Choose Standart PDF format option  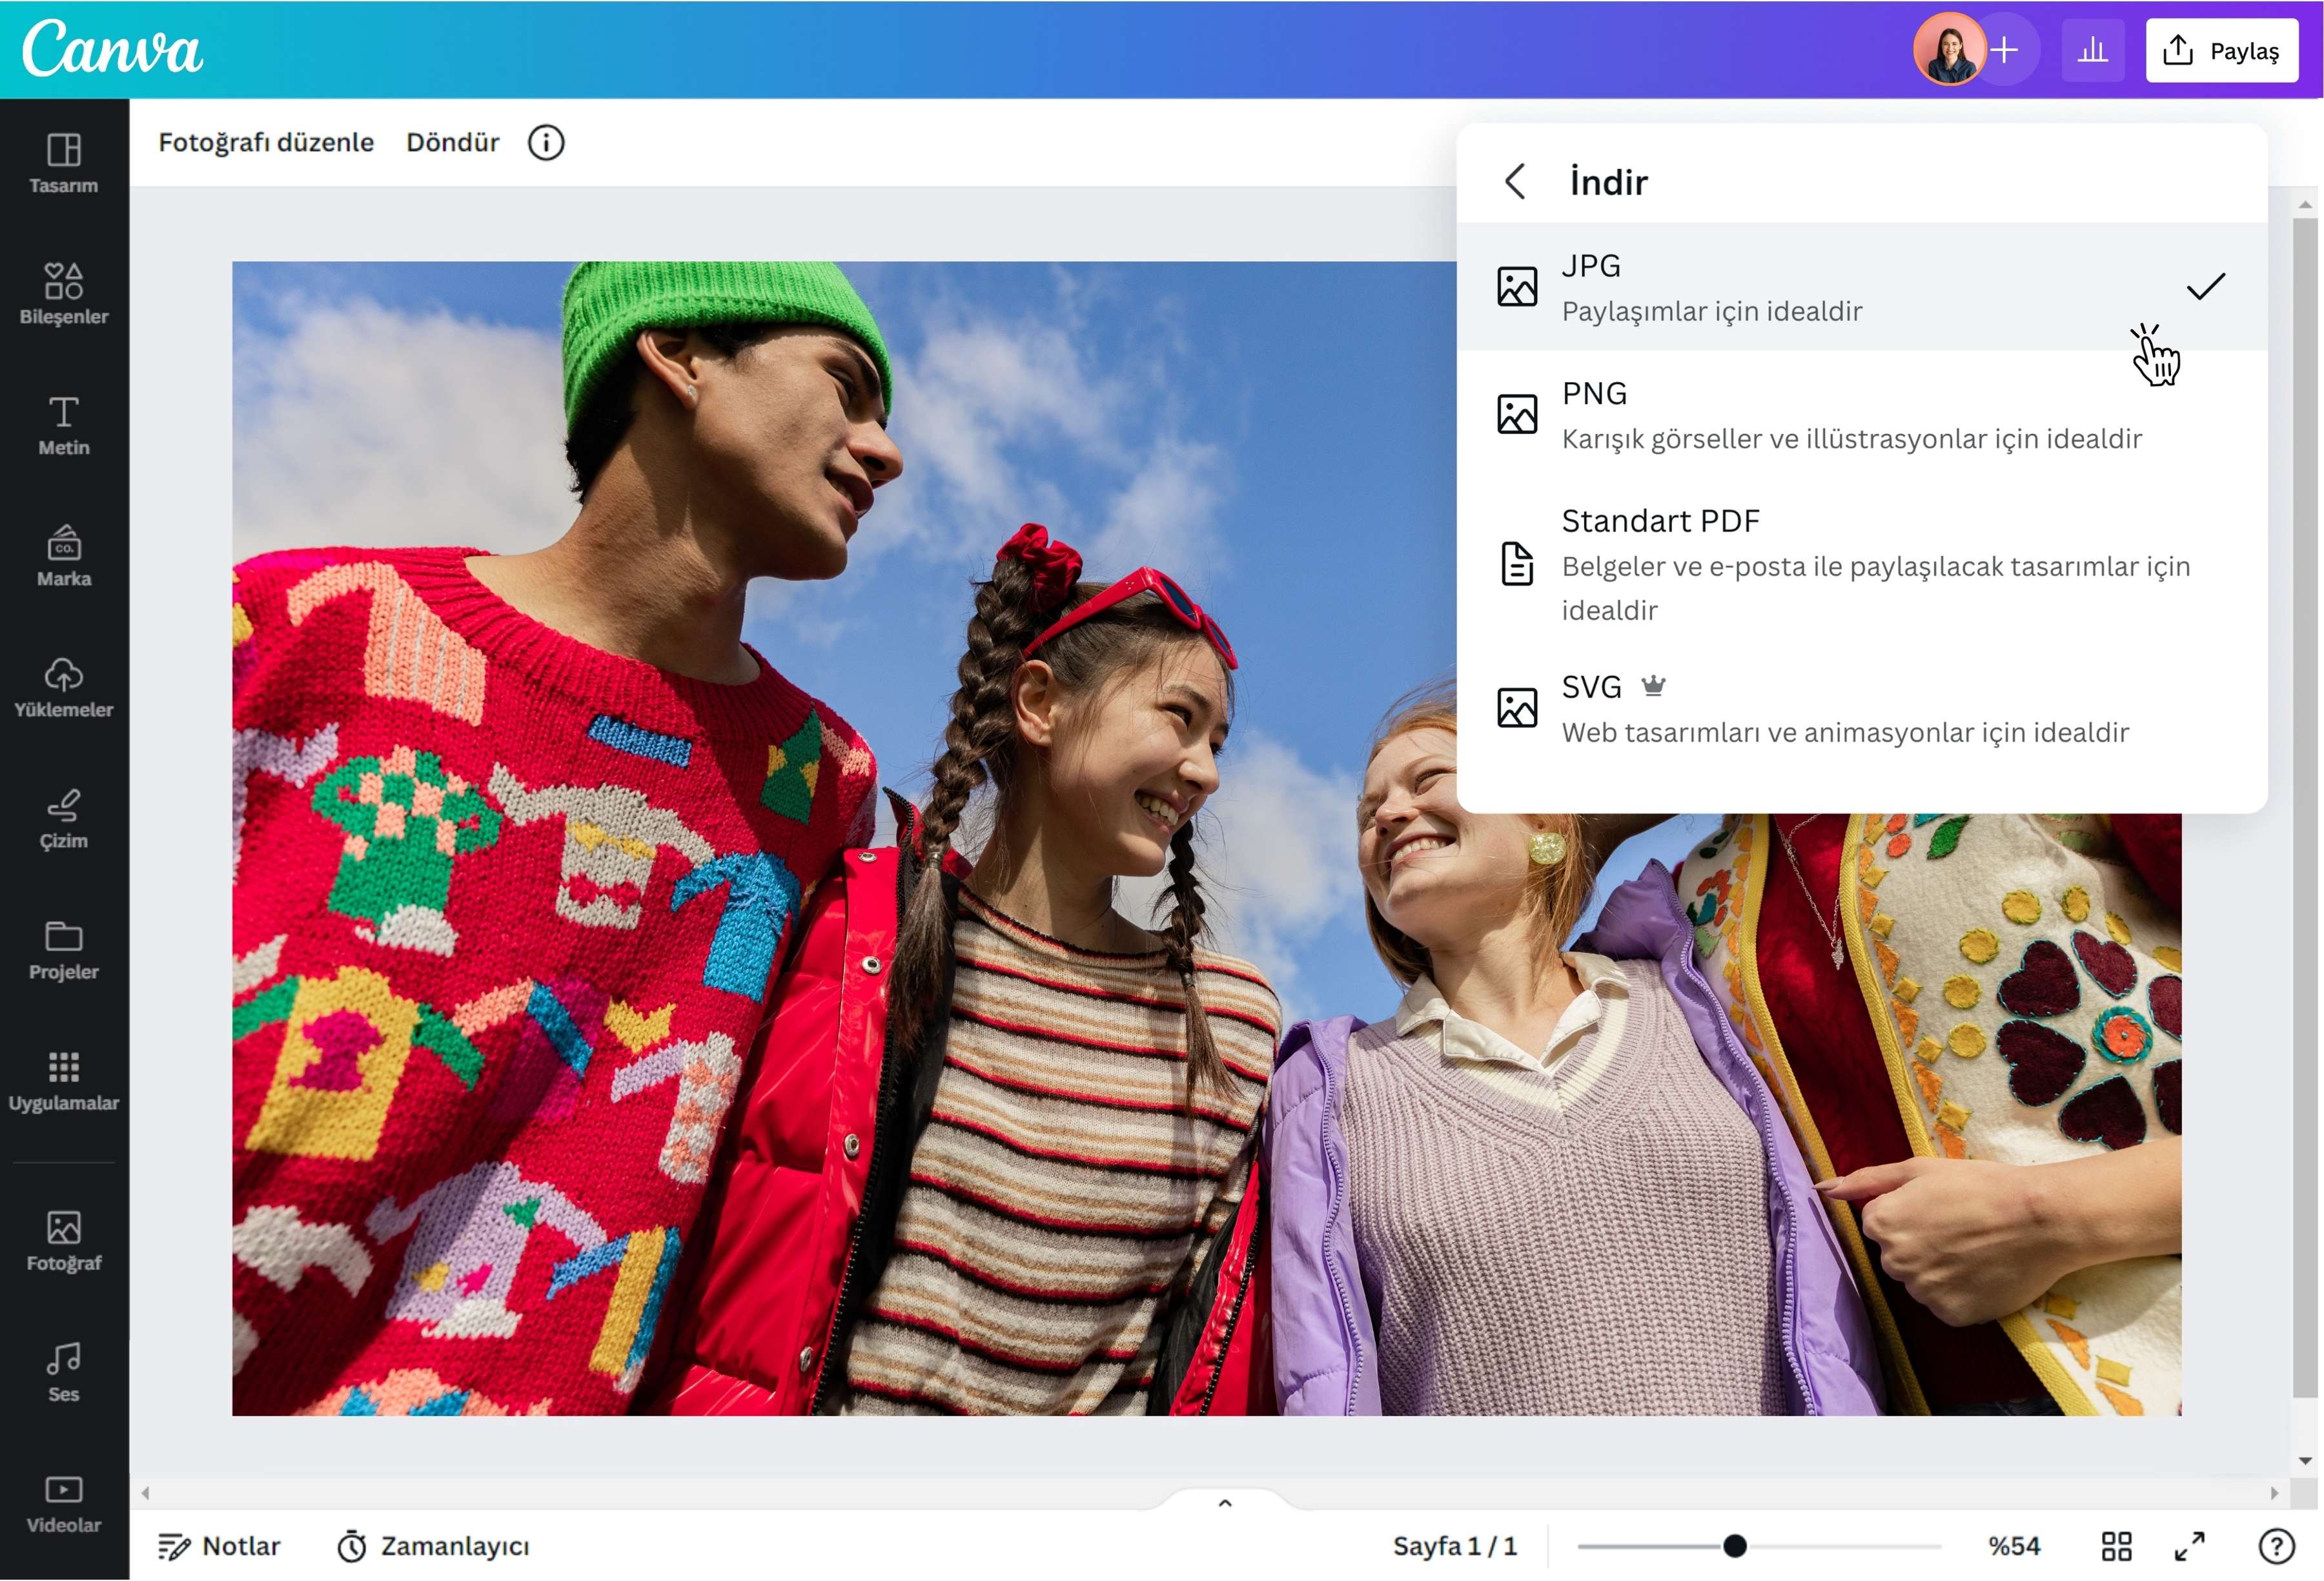[1861, 565]
